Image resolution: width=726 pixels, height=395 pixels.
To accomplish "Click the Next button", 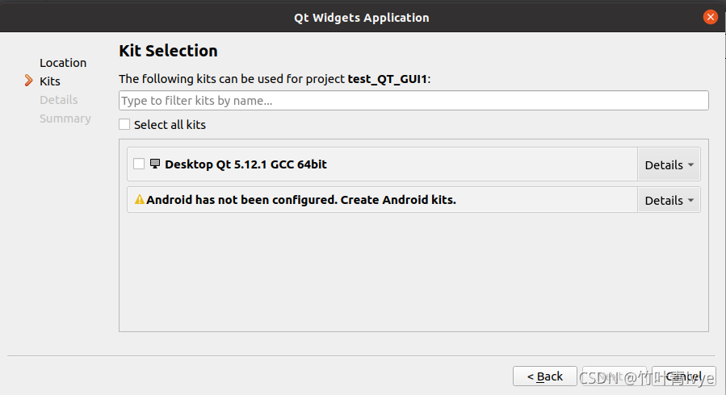I will (615, 376).
